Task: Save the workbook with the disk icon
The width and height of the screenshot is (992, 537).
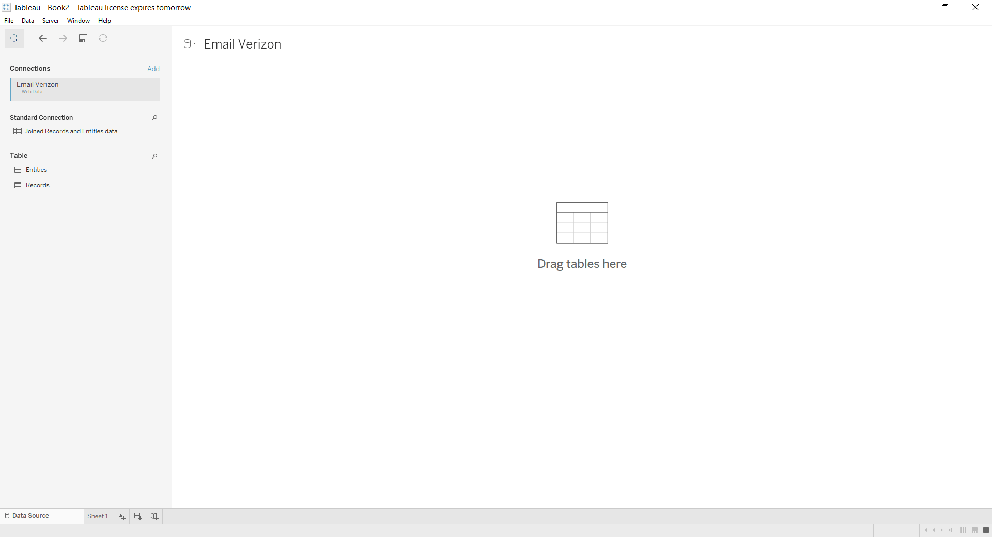Action: [83, 38]
